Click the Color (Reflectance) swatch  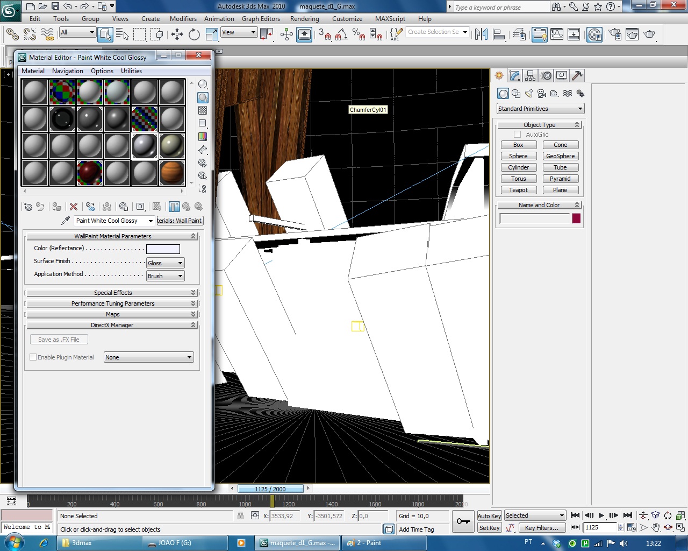163,249
